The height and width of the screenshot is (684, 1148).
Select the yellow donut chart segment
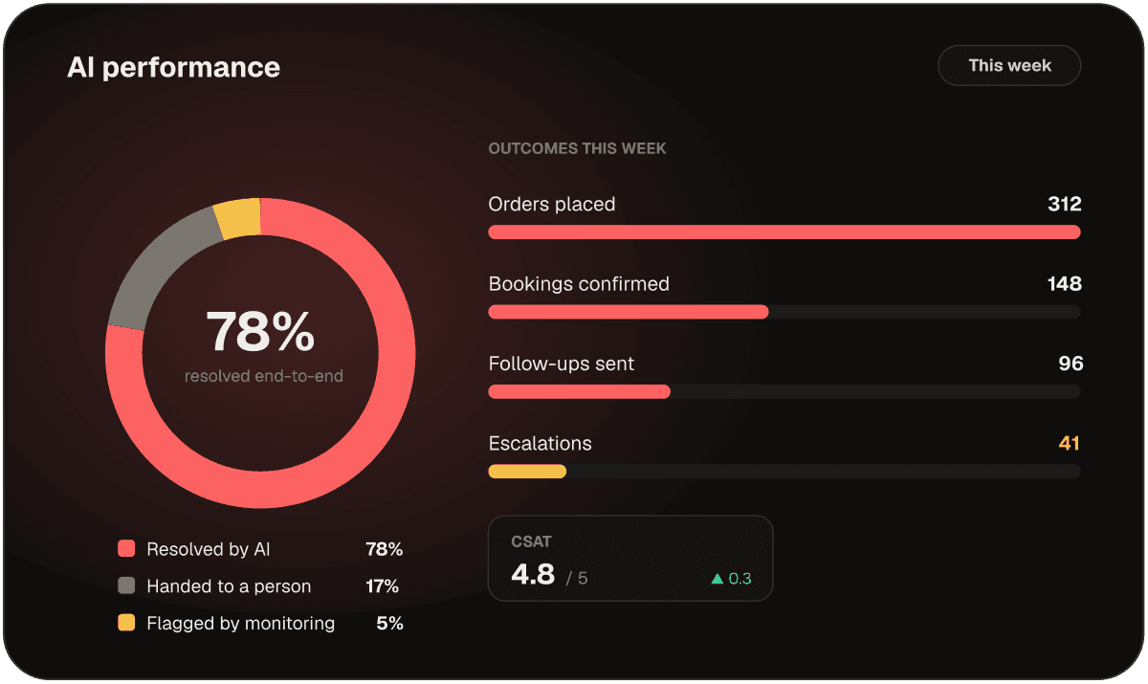(238, 218)
